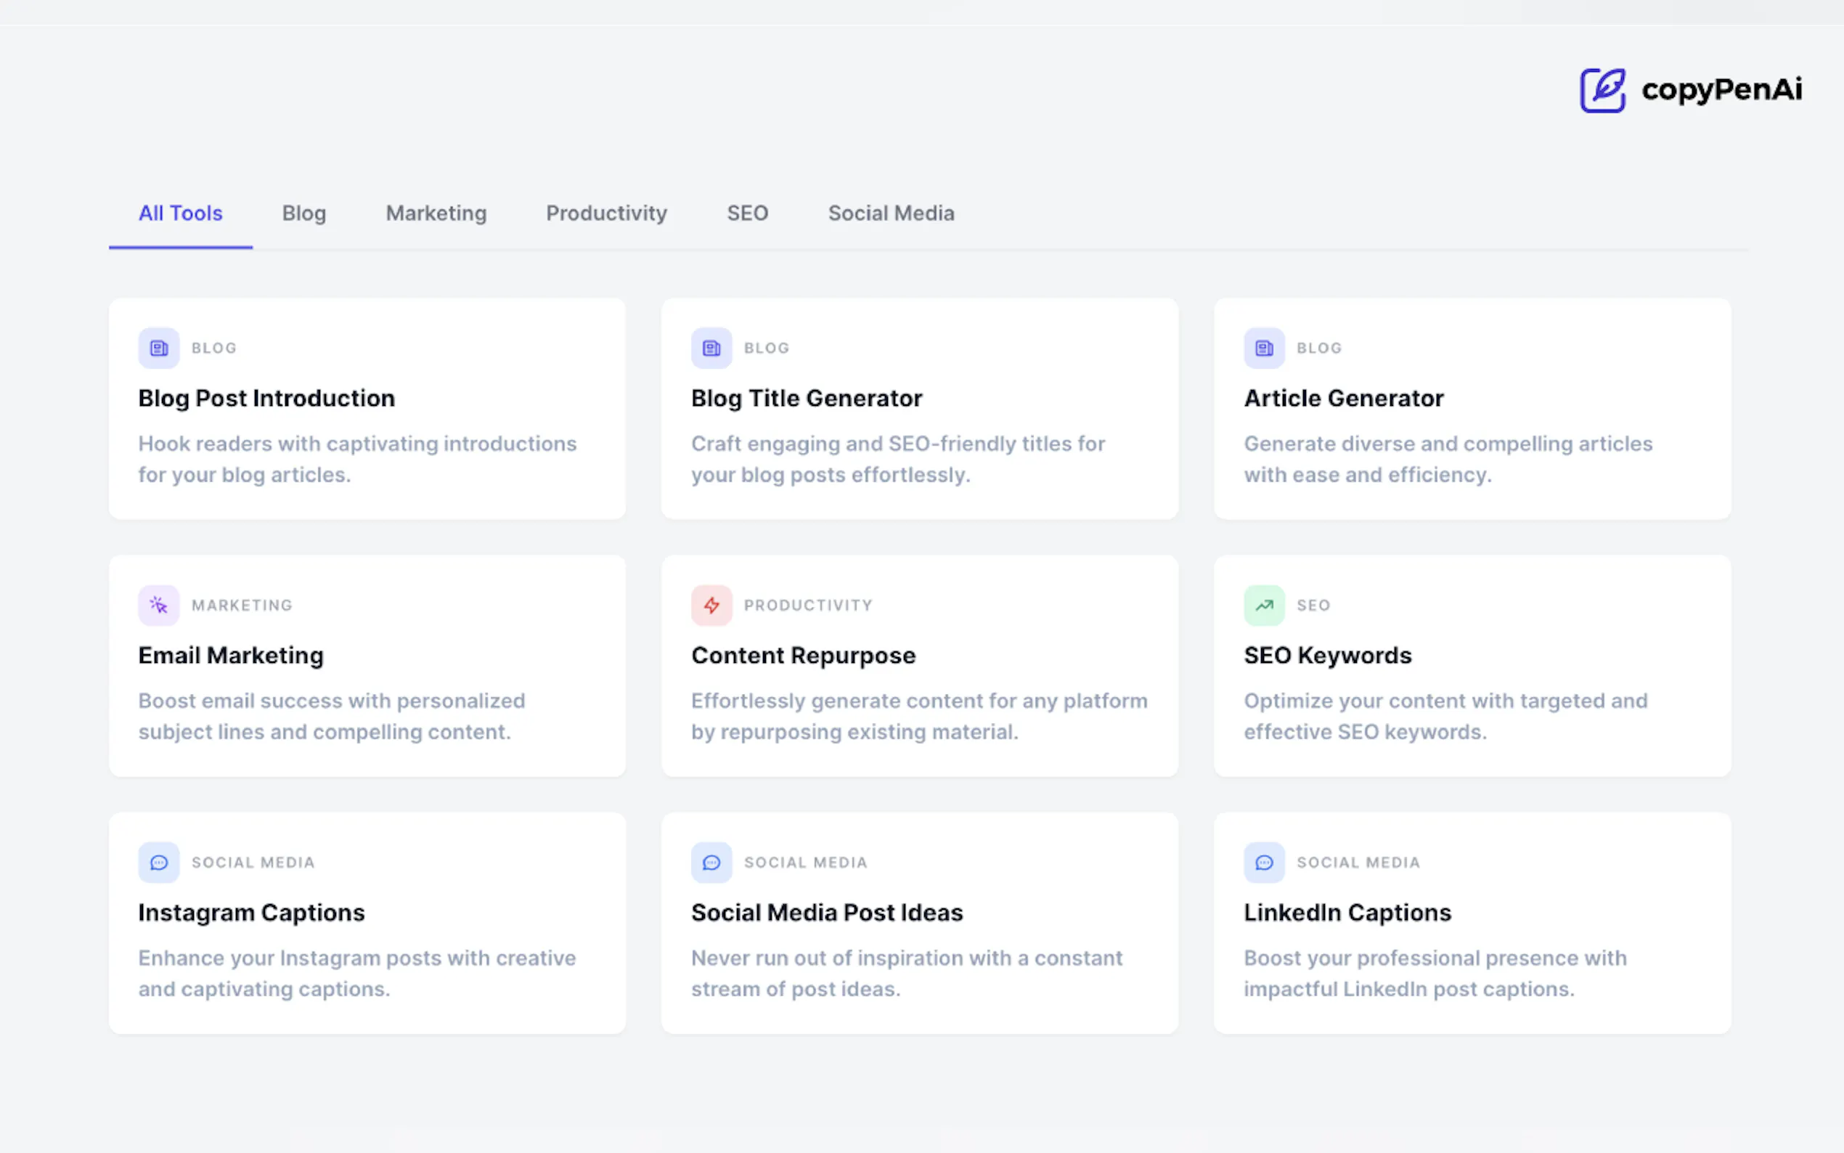The image size is (1844, 1153).
Task: Open the Productivity tab
Action: tap(606, 213)
